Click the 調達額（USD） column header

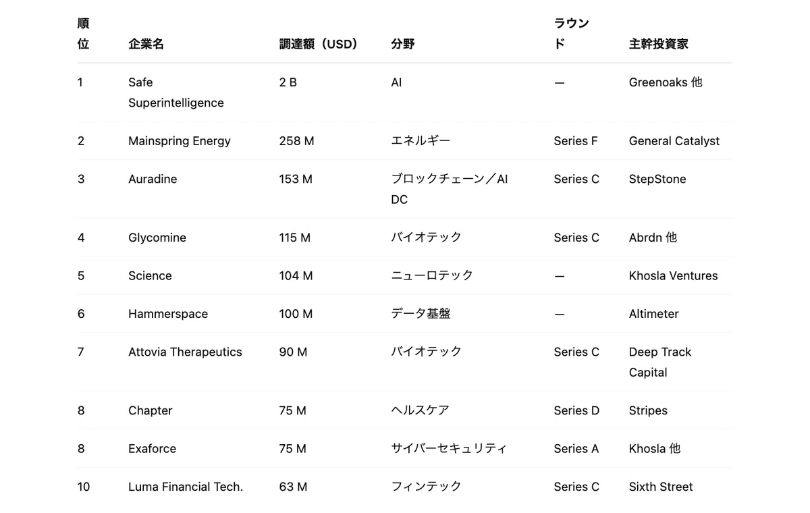319,44
